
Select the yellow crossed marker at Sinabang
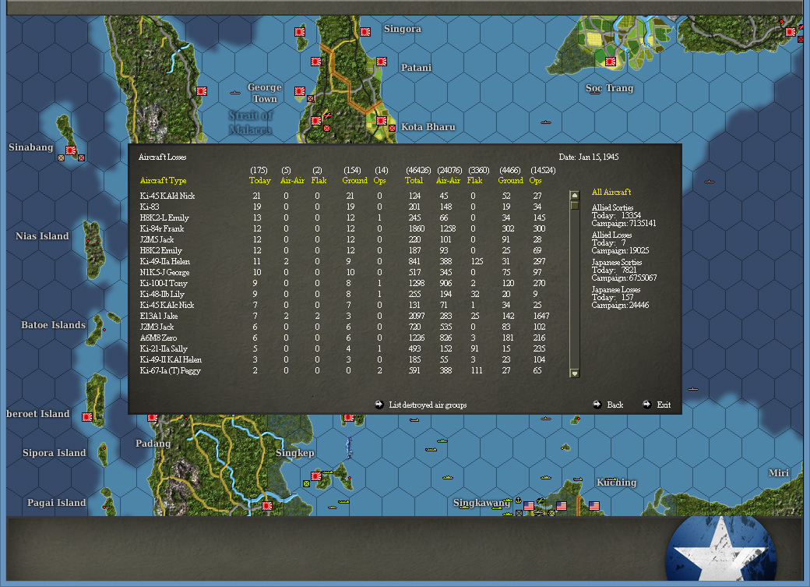[x=61, y=157]
